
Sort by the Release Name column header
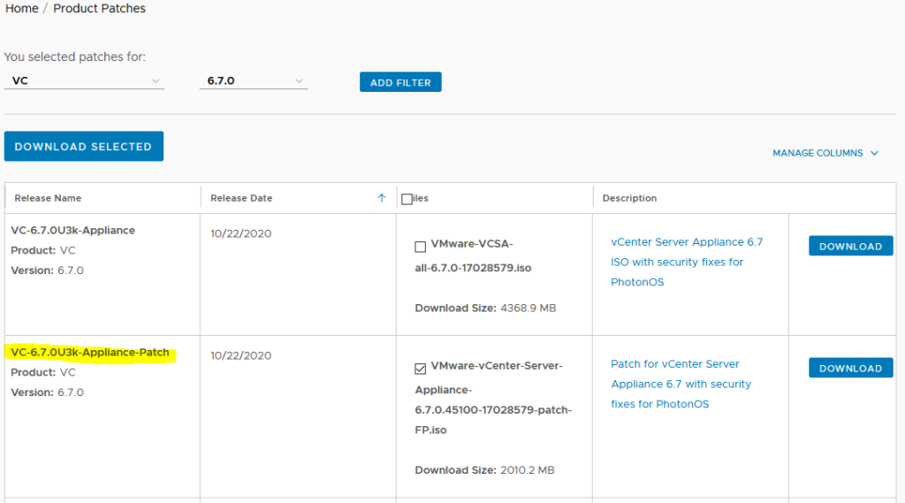click(48, 198)
